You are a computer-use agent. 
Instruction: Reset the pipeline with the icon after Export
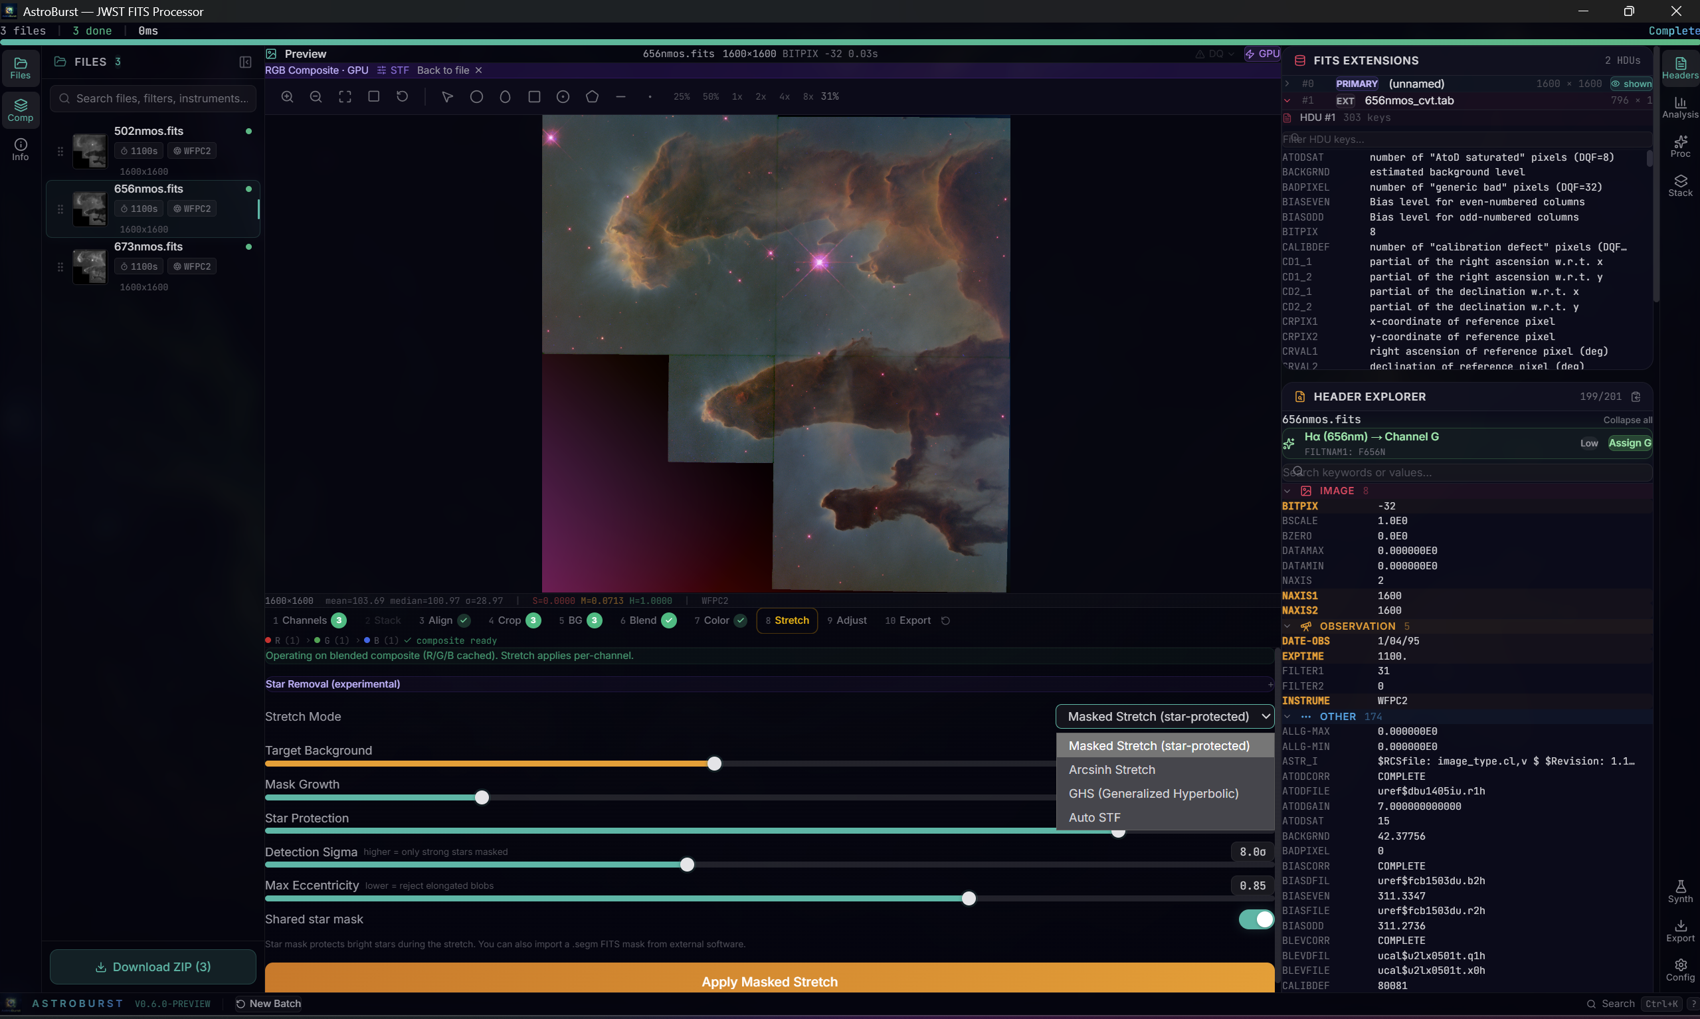tap(945, 620)
